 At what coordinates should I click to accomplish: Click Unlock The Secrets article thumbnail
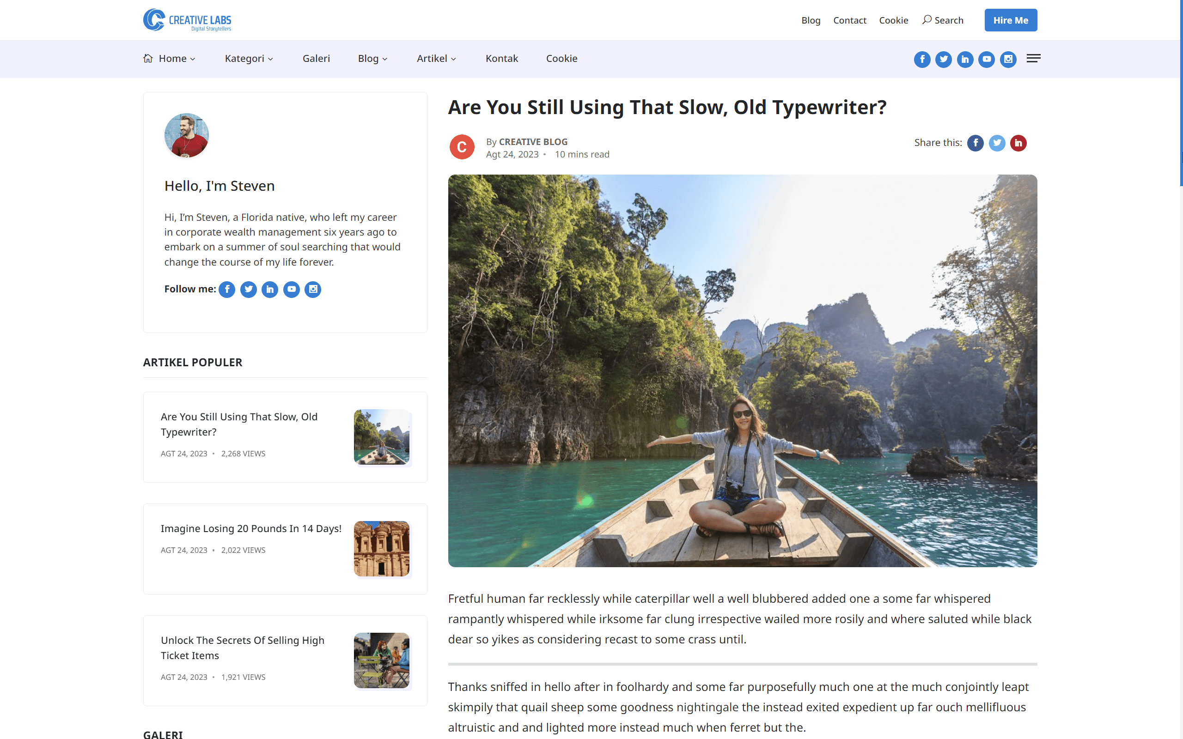coord(381,660)
